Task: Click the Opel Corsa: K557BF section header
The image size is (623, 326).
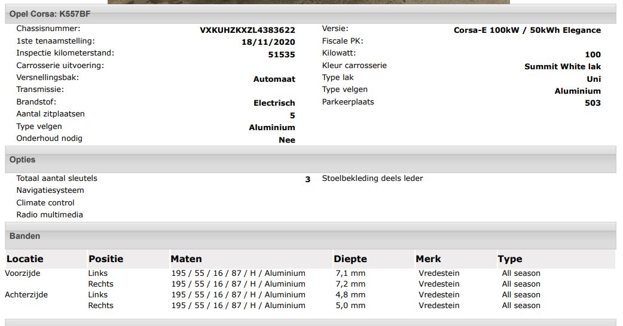Action: tap(310, 14)
